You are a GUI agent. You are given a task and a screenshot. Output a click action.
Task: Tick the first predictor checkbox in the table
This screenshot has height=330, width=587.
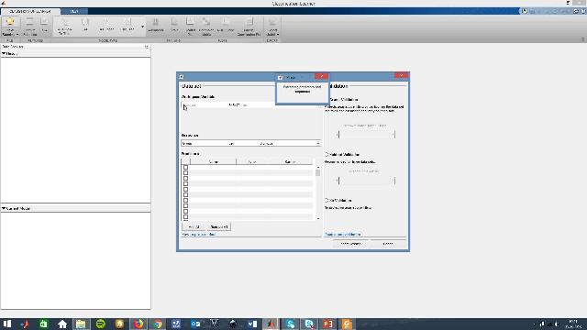185,167
